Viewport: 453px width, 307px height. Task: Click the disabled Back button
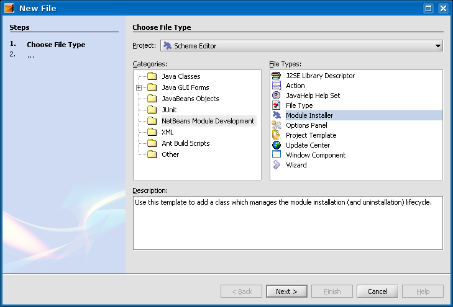coord(241,291)
